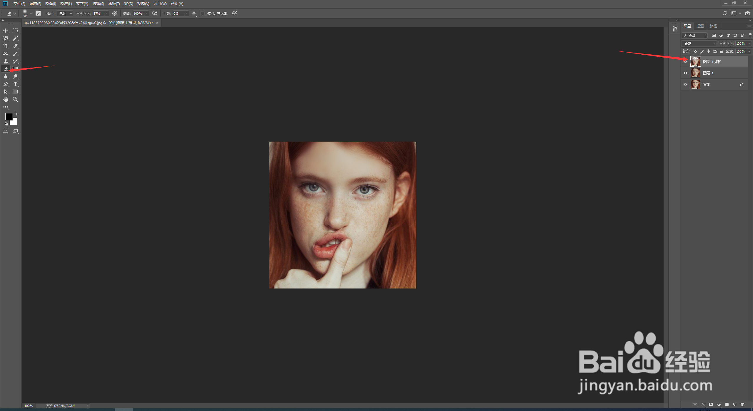Open the eraser 模式 dropdown
The image size is (753, 411).
pos(65,14)
